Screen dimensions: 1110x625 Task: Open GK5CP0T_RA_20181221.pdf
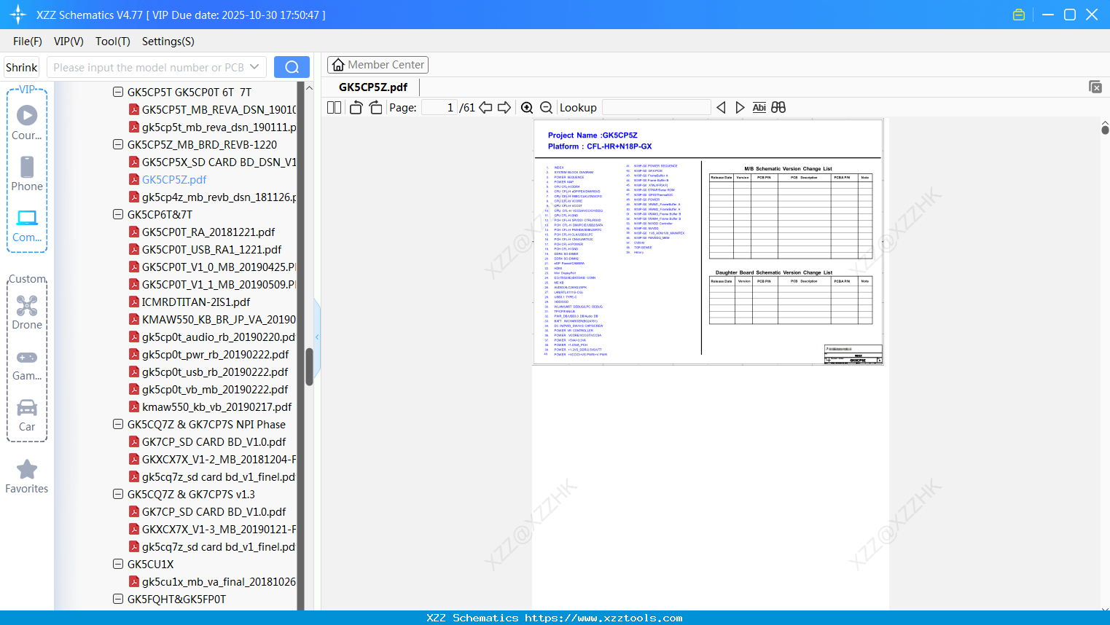tap(208, 232)
